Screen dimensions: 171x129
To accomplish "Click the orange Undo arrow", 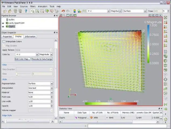I will 63,11.
